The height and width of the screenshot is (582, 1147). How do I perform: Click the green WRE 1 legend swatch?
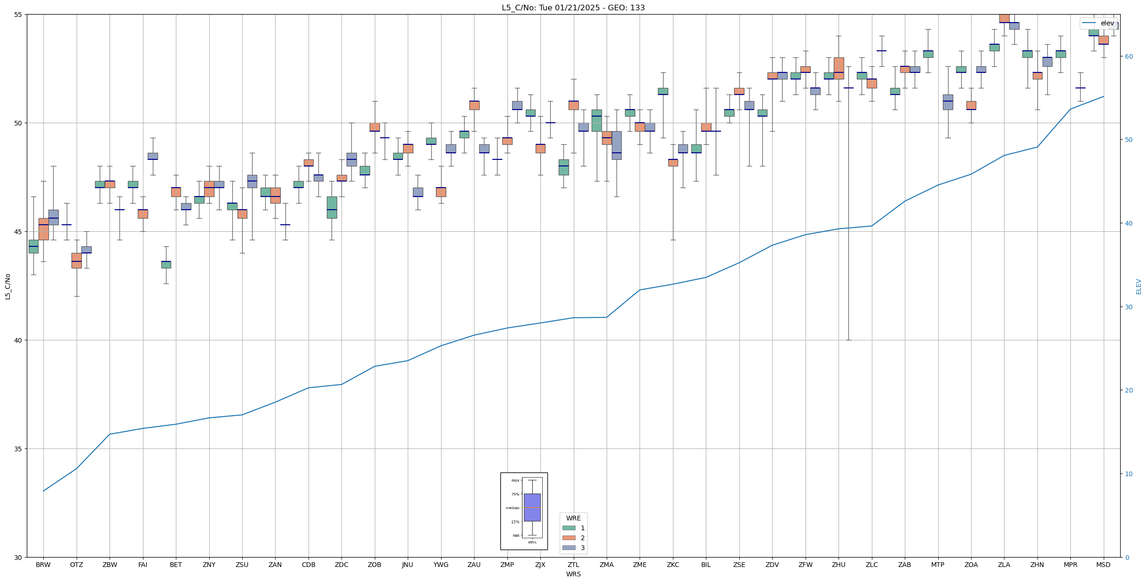(569, 528)
